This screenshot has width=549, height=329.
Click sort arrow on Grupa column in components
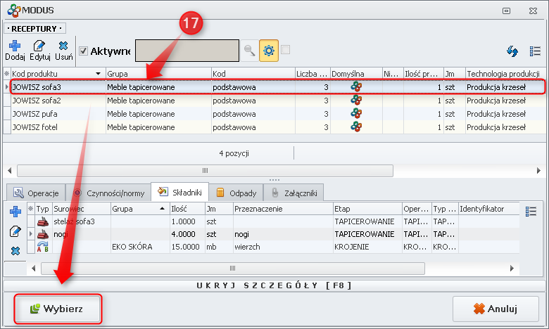(x=162, y=209)
